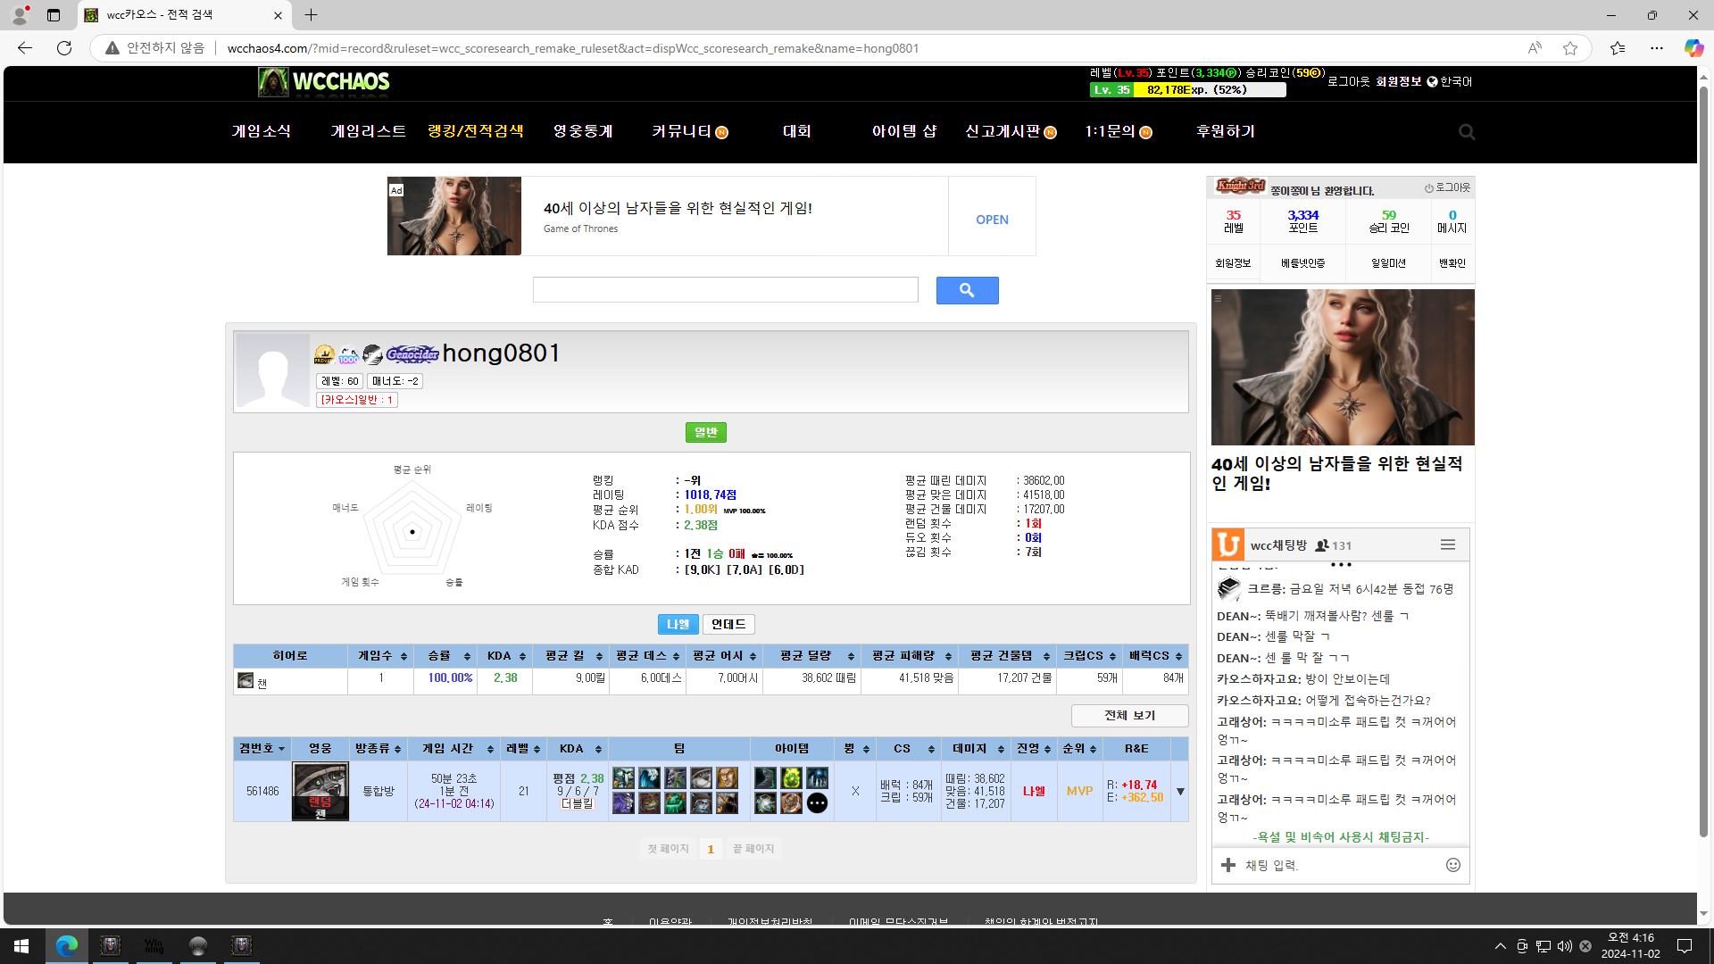Open the volume control in system tray
Image resolution: width=1714 pixels, height=964 pixels.
1564,946
